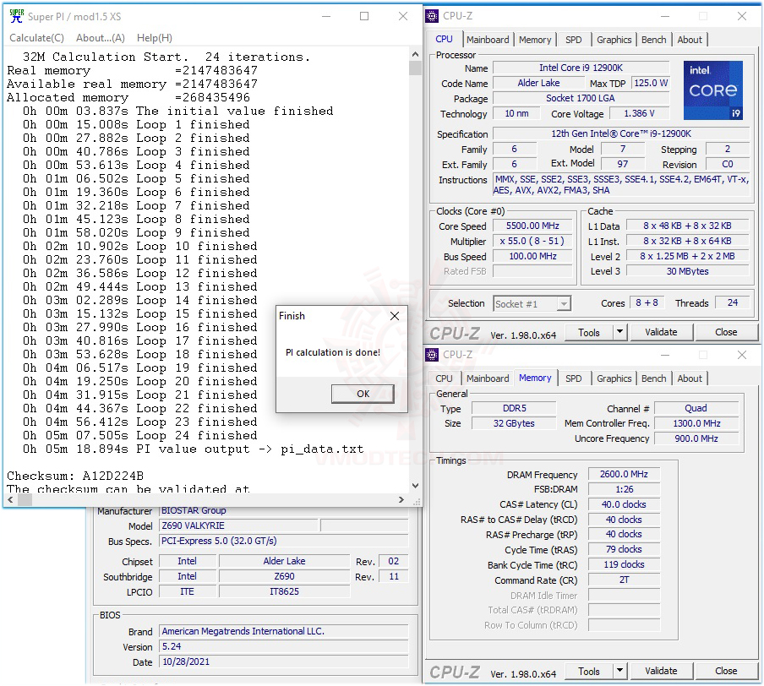764x686 pixels.
Task: Expand the Tools dropdown arrow in bottom CPU-Z
Action: click(619, 672)
